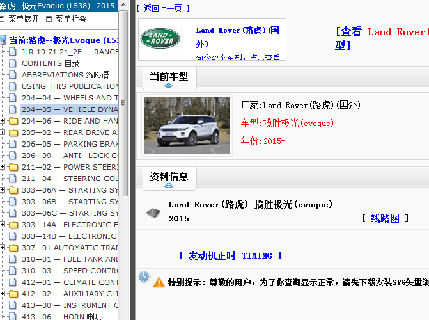Click the Land Rover oval logo
This screenshot has height=320, width=429.
point(160,38)
